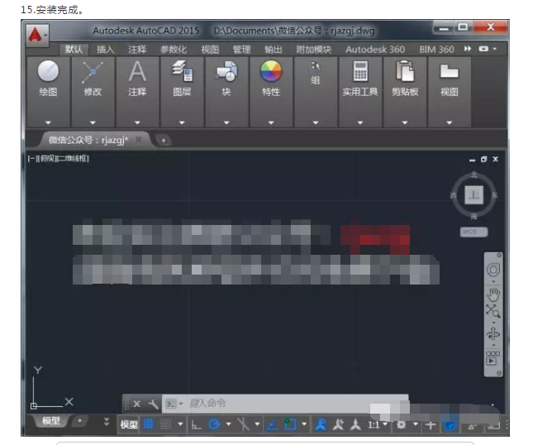
Task: Expand the 特性 panel dropdown arrow
Action: pyautogui.click(x=271, y=122)
